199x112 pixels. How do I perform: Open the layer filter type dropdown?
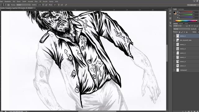(x=178, y=26)
